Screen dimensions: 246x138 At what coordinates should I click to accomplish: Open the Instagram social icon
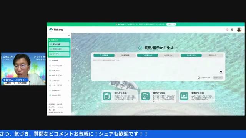coord(54,110)
